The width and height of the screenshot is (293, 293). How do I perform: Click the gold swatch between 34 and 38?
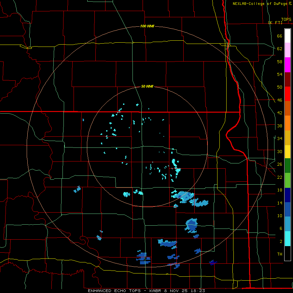[x=287, y=138]
